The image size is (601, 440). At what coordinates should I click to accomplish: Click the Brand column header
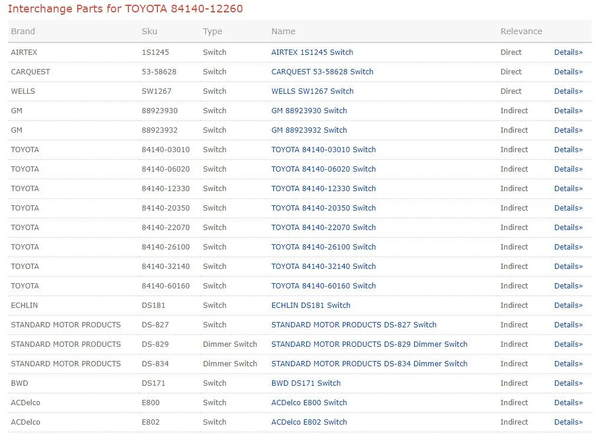pyautogui.click(x=23, y=31)
